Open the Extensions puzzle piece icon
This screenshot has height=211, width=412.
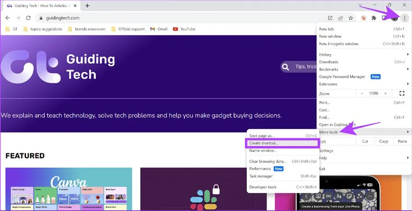[374, 18]
